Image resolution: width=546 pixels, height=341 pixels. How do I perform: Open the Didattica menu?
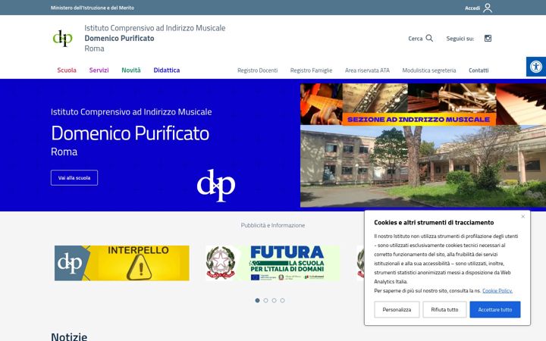click(166, 70)
